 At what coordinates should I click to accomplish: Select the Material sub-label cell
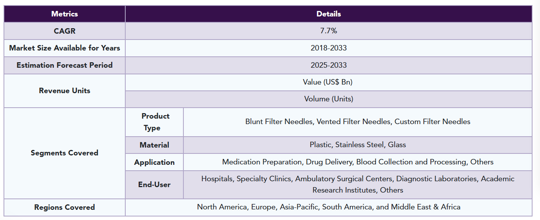coord(154,145)
